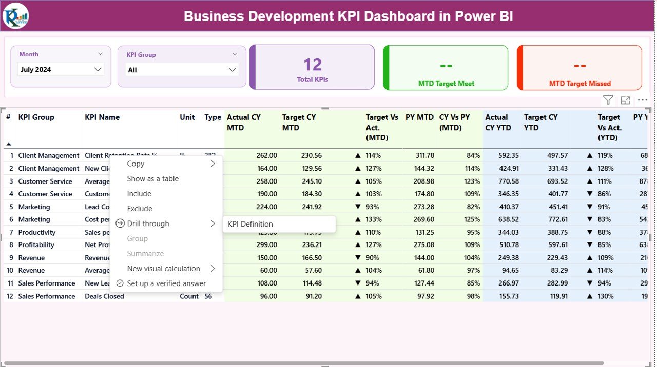Viewport: 657px width, 367px height.
Task: Open the filter pane icon above the table
Action: click(x=608, y=100)
